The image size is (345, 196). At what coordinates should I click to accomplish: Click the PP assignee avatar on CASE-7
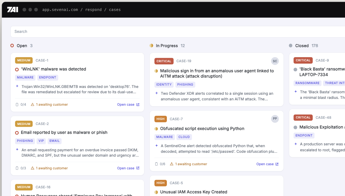point(275,119)
